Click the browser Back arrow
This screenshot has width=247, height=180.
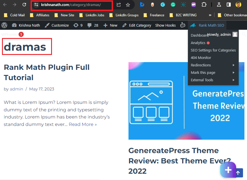(5, 5)
